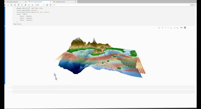Close the Untitled.ipynb tab
This screenshot has height=109, width=201.
75,2
